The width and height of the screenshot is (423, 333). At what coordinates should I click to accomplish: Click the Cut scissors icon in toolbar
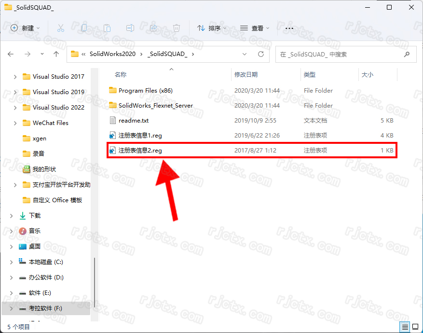(x=61, y=28)
